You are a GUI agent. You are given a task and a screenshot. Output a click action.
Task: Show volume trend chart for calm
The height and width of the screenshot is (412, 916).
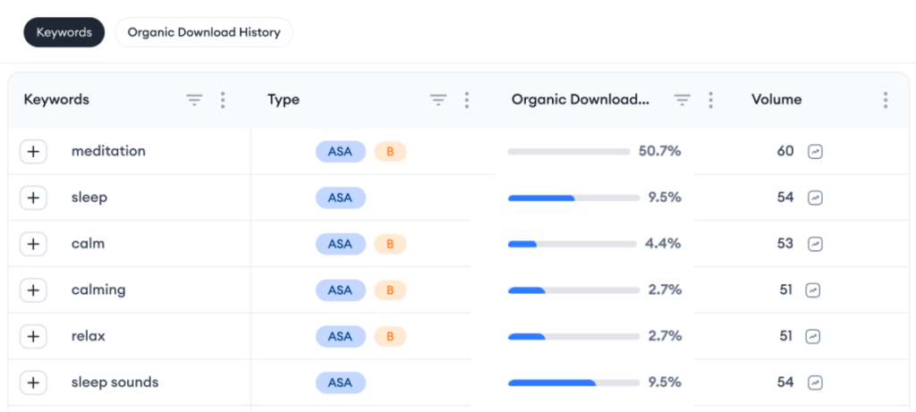pos(815,244)
